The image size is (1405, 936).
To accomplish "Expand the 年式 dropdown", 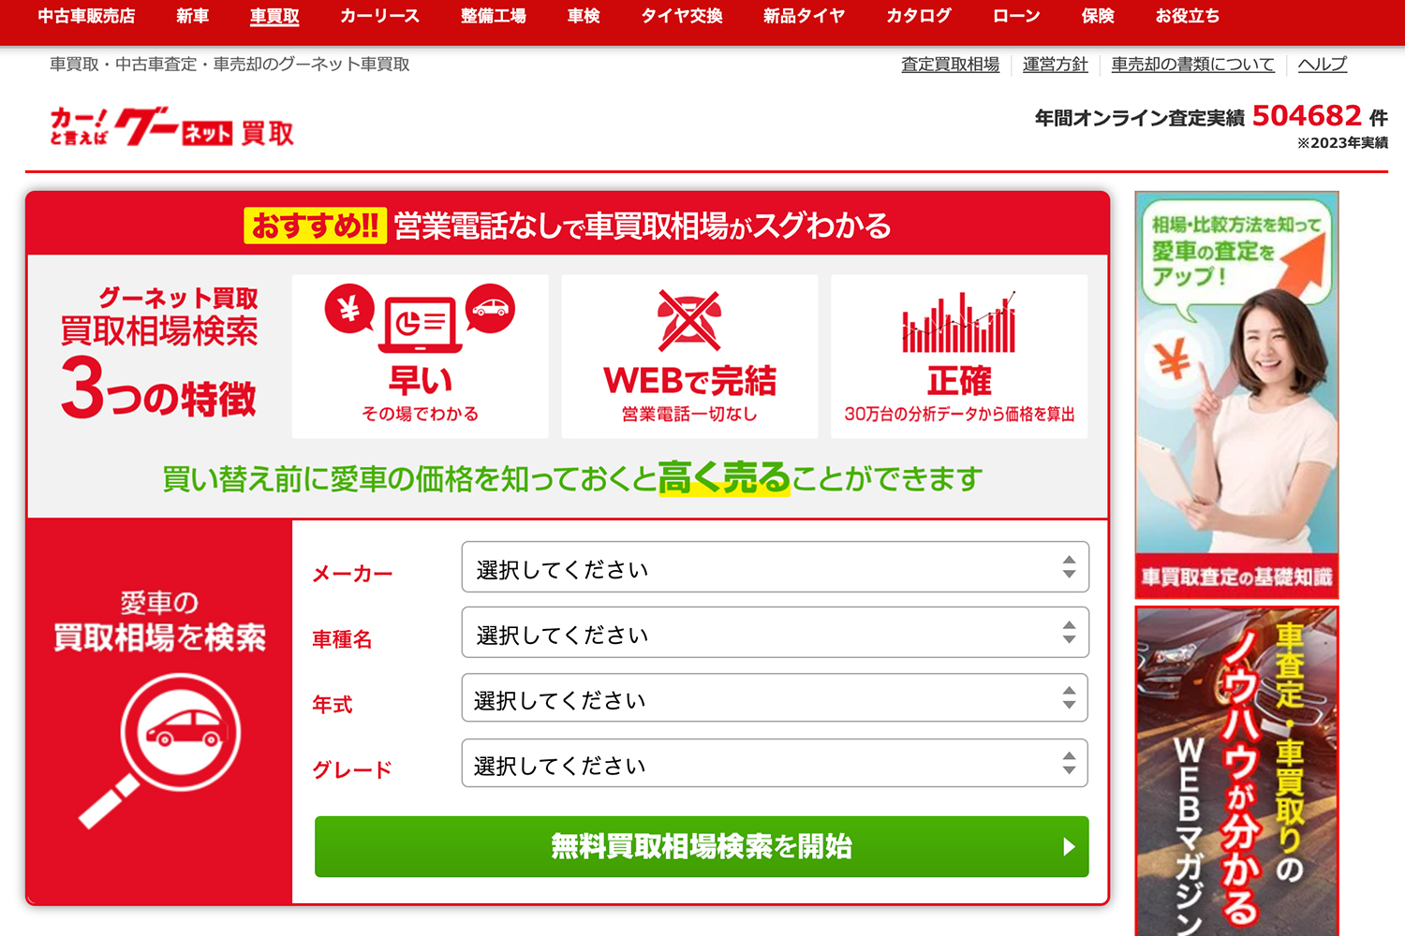I will click(776, 698).
